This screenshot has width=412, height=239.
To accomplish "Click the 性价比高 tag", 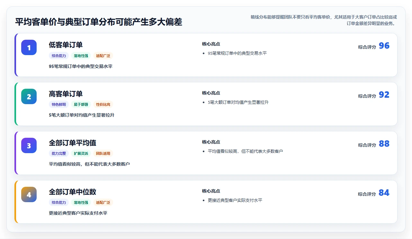I will click(103, 104).
